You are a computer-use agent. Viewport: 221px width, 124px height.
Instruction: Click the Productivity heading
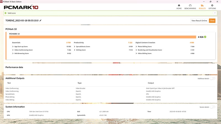[x=79, y=43]
